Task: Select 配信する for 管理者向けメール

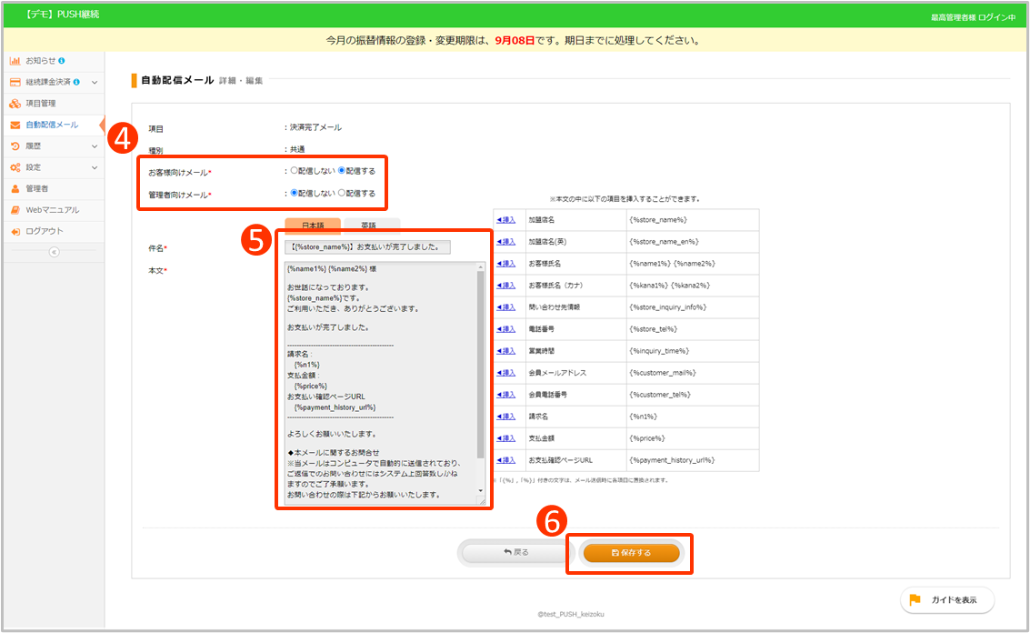Action: point(342,193)
